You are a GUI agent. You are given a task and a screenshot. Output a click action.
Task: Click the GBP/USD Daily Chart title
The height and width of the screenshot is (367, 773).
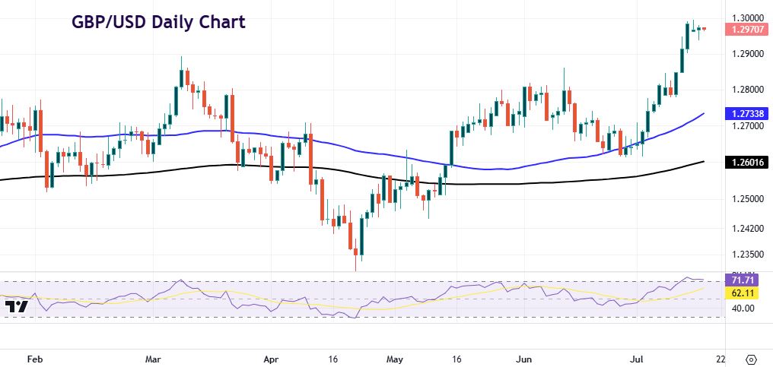(158, 22)
